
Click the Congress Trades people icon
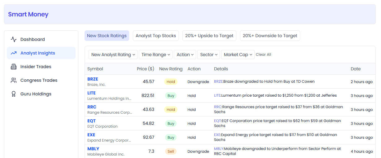(14, 80)
